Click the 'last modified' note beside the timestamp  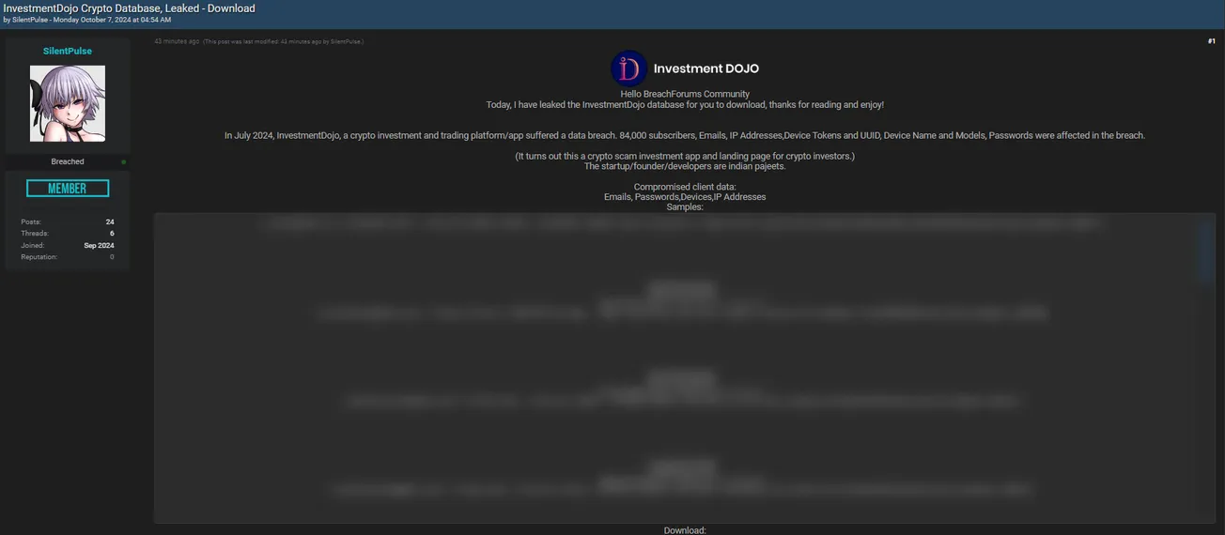tap(283, 41)
